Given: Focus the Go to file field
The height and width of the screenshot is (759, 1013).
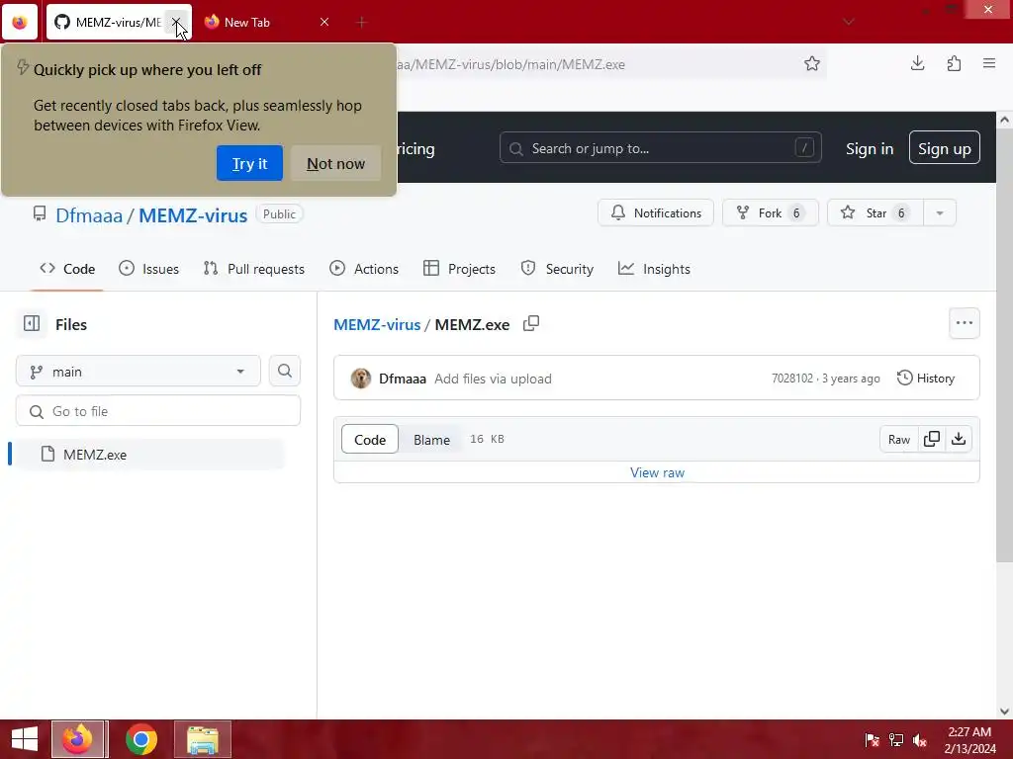Looking at the screenshot, I should coord(158,411).
